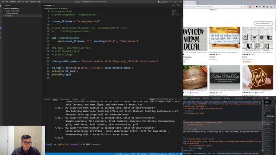Switch to the TERMINAL panel tab
This screenshot has height=155, width=276.
point(75,99)
